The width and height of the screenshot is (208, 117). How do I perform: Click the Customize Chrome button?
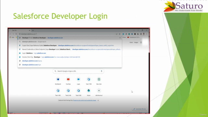pyautogui.click(x=140, y=109)
